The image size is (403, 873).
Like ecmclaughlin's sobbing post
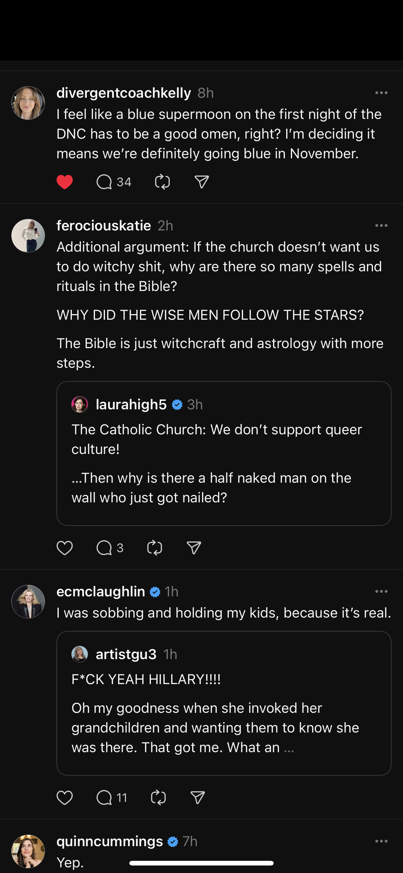click(64, 797)
